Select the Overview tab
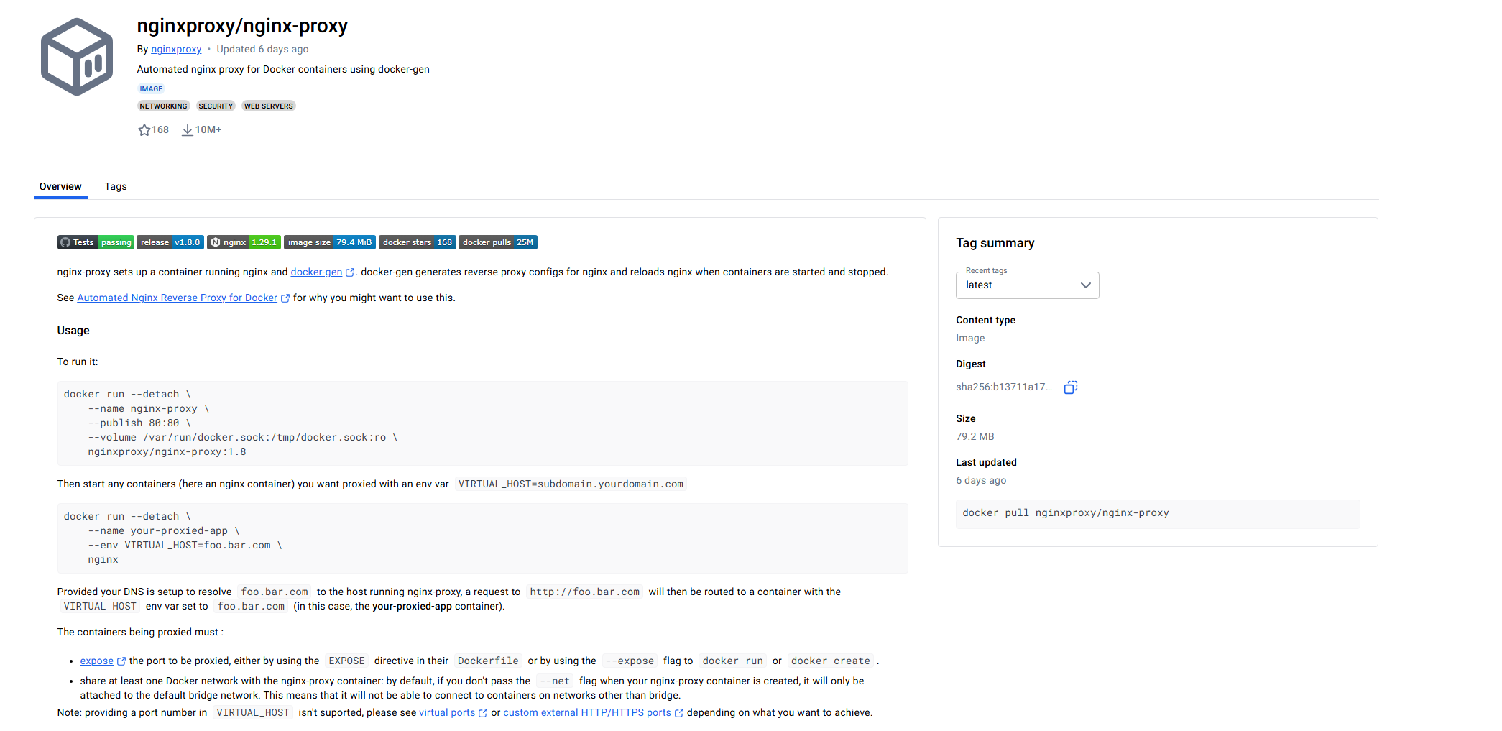Image resolution: width=1502 pixels, height=731 pixels. [60, 187]
